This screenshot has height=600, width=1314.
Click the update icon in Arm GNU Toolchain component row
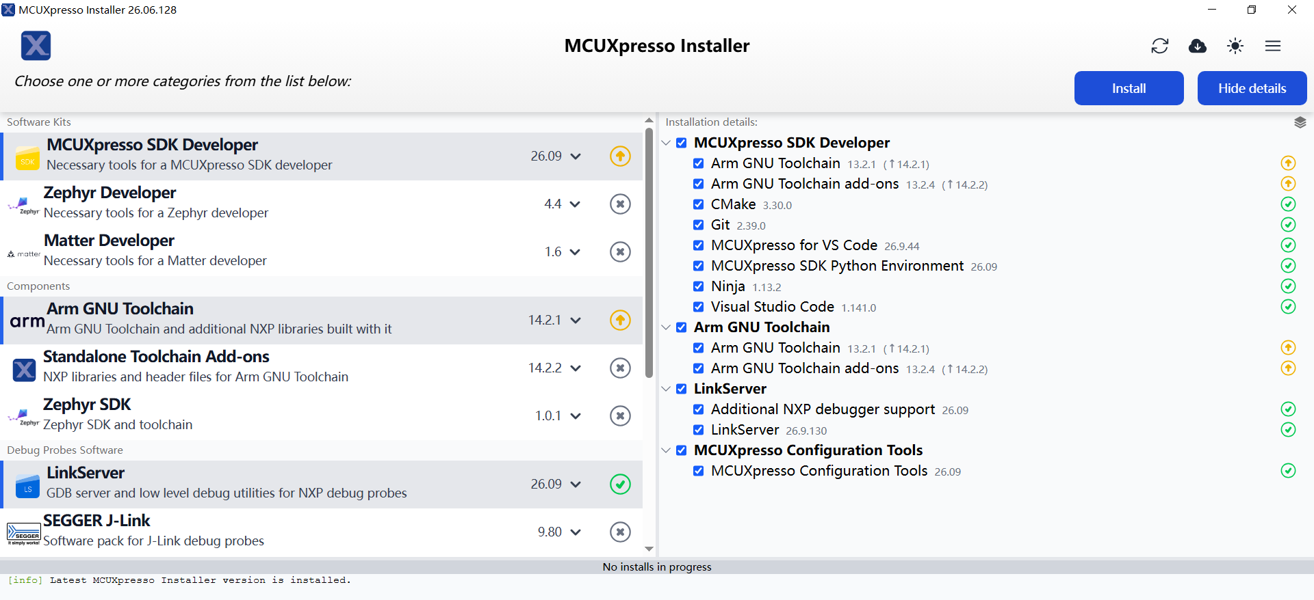coord(620,320)
